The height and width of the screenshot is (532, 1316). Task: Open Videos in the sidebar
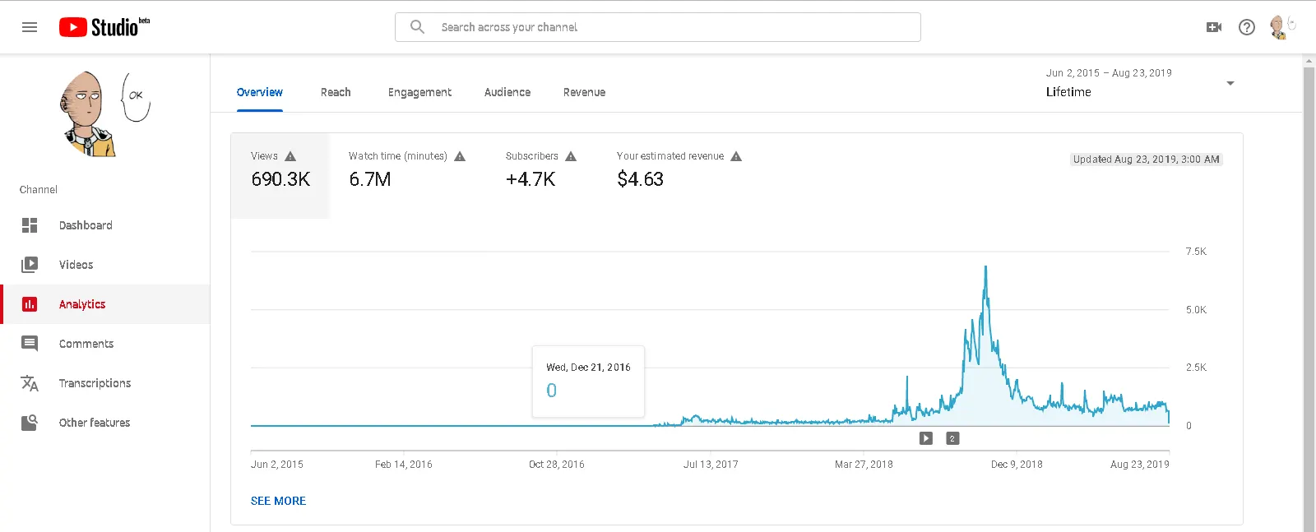[76, 265]
